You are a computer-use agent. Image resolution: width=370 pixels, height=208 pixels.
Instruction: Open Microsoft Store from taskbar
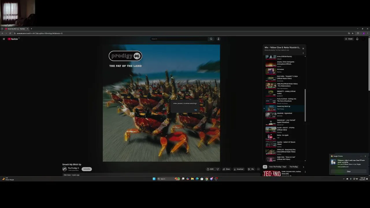(x=202, y=179)
